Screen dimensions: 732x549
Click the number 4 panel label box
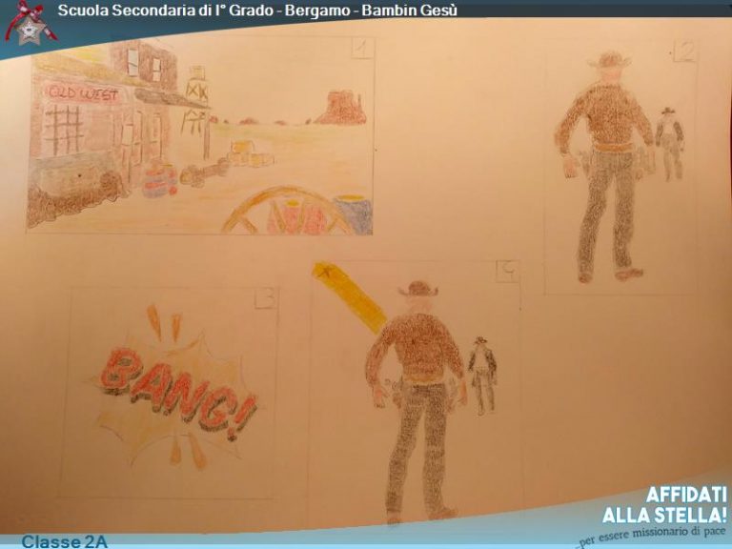pyautogui.click(x=508, y=272)
